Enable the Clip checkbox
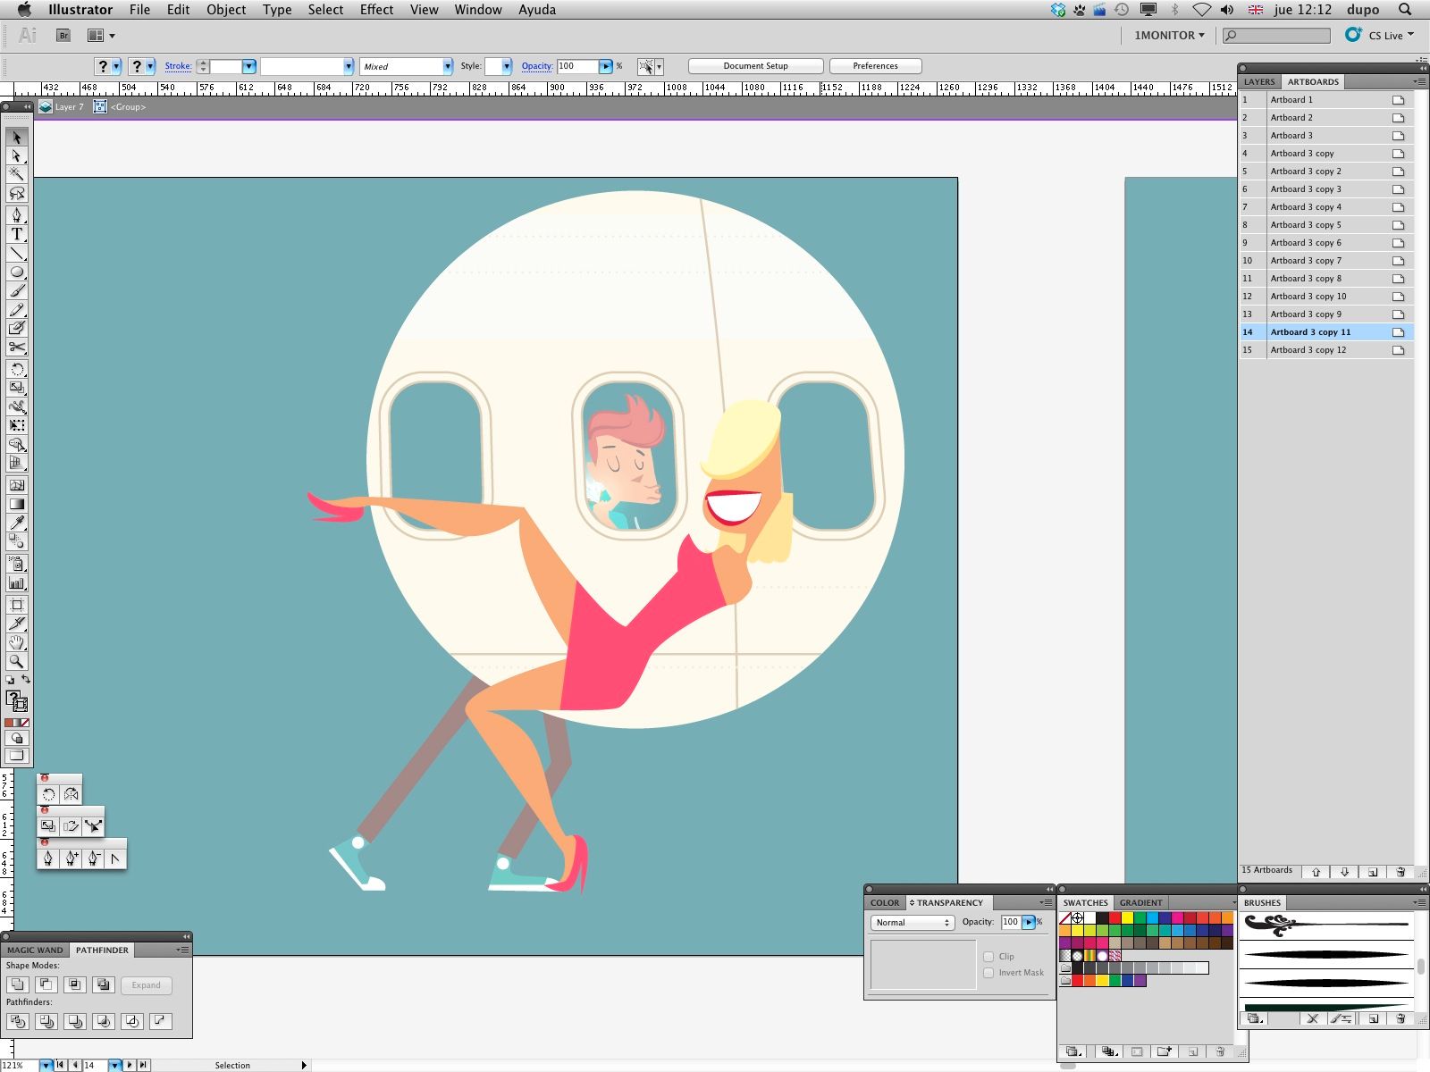This screenshot has width=1430, height=1072. click(x=988, y=957)
